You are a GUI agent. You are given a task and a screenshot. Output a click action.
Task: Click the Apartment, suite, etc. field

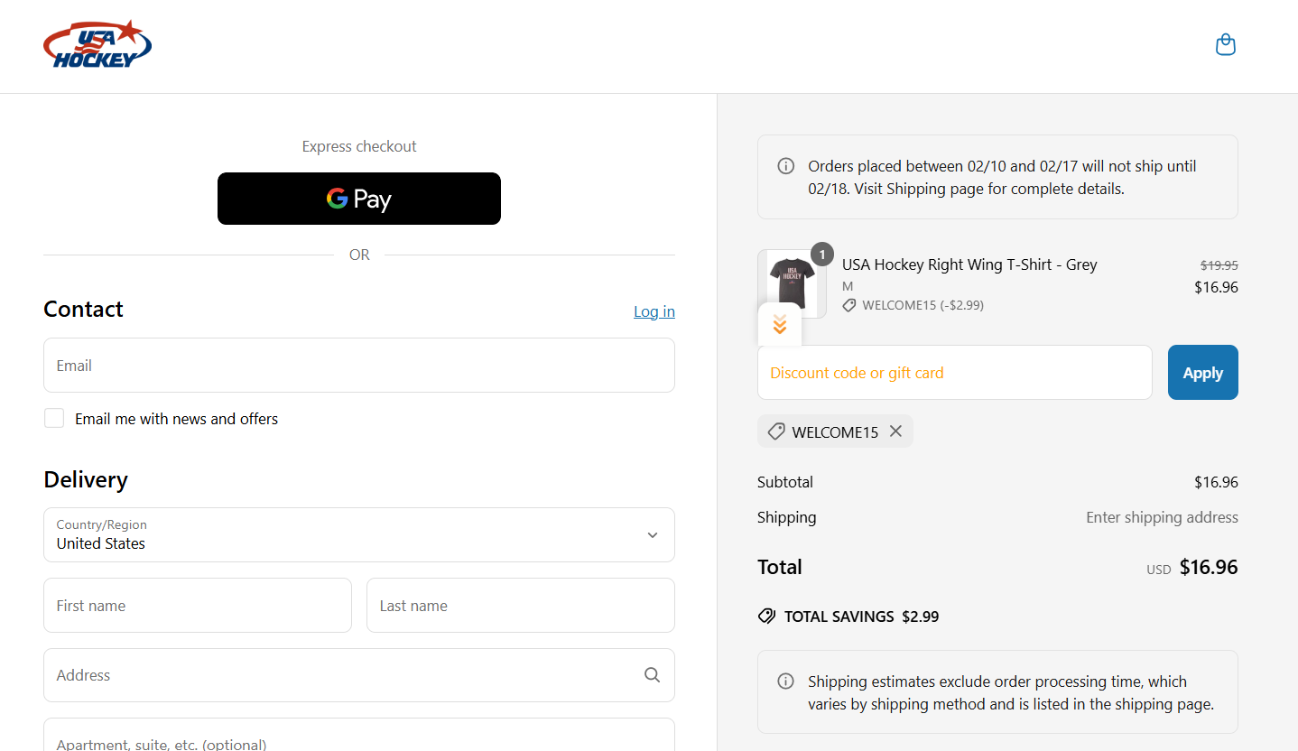(x=358, y=740)
